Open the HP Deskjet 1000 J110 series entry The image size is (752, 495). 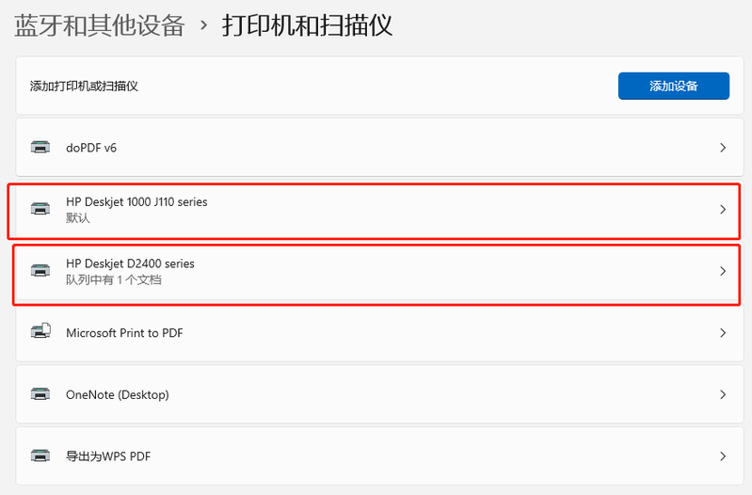coord(136,201)
